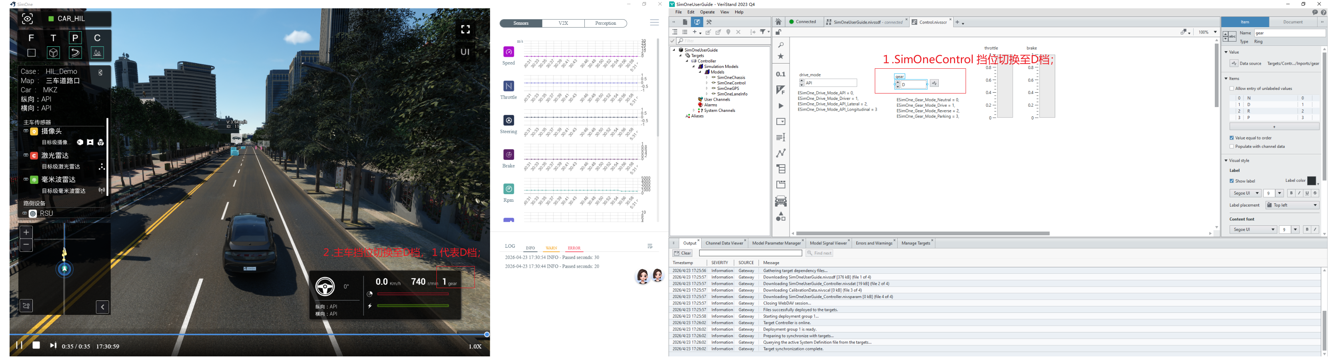Screen dimensions: 1332x358
Task: Open the numeric 0.1 controls palette
Action: pos(781,74)
